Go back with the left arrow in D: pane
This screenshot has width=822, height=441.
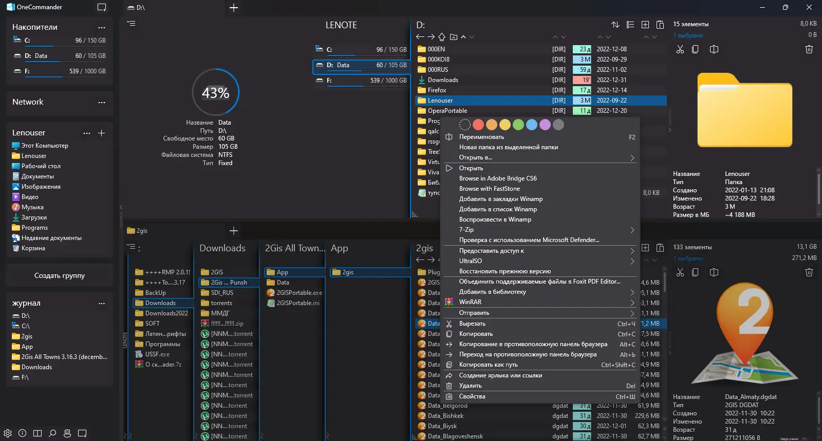click(420, 37)
